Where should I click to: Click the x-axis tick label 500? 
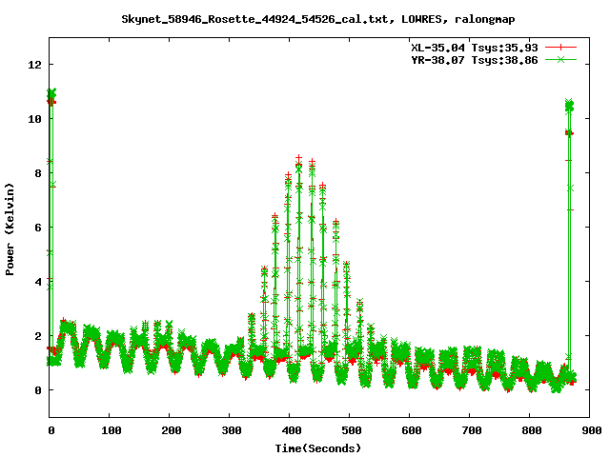(352, 430)
